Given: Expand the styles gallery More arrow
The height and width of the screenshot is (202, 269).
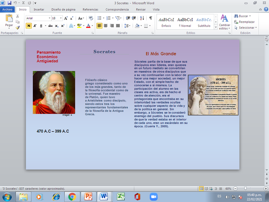Looking at the screenshot, I should pos(216,27).
